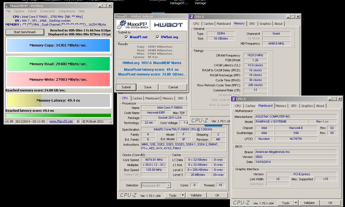The image size is (345, 207).
Task: Click OK button in Mainboard CPU-Z window
Action: point(330,203)
